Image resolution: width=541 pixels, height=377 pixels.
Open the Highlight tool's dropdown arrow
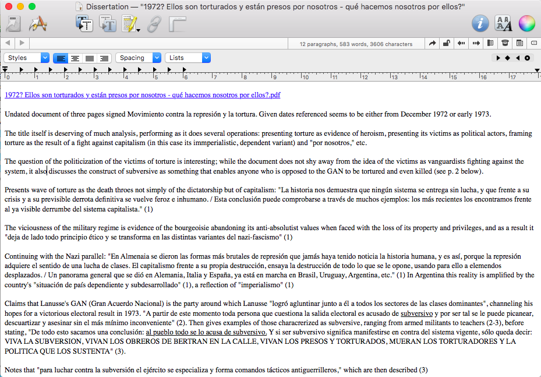click(x=139, y=30)
